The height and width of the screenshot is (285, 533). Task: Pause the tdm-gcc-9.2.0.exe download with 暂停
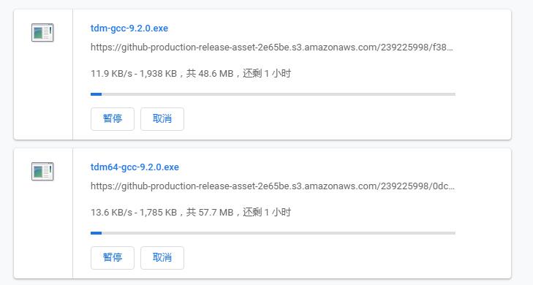click(x=113, y=119)
